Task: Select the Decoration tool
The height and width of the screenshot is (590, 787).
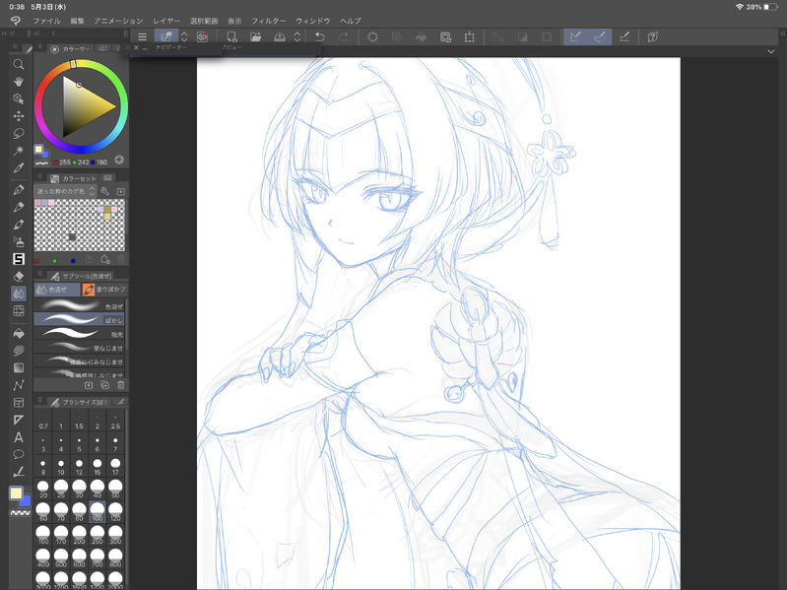Action: [19, 259]
